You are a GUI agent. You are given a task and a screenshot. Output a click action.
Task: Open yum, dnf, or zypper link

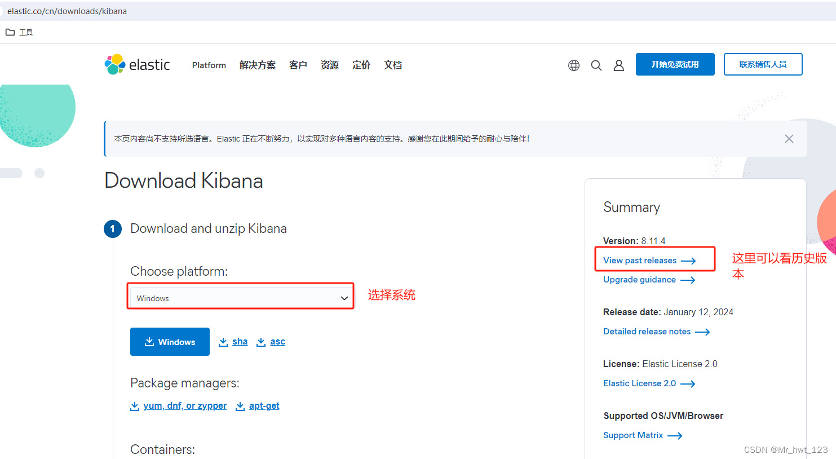178,406
